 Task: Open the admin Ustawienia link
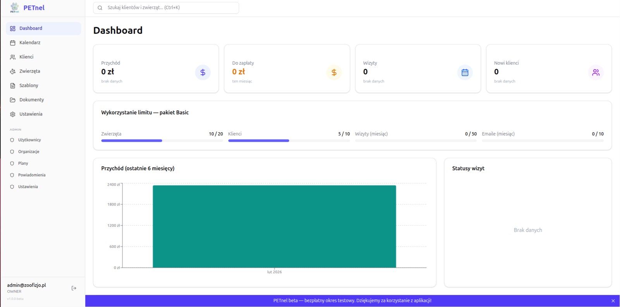(x=43, y=187)
